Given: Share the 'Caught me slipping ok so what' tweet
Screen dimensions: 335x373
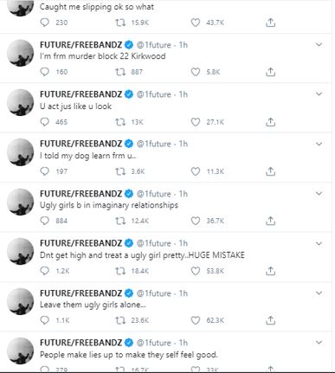Looking at the screenshot, I should click(x=270, y=23).
